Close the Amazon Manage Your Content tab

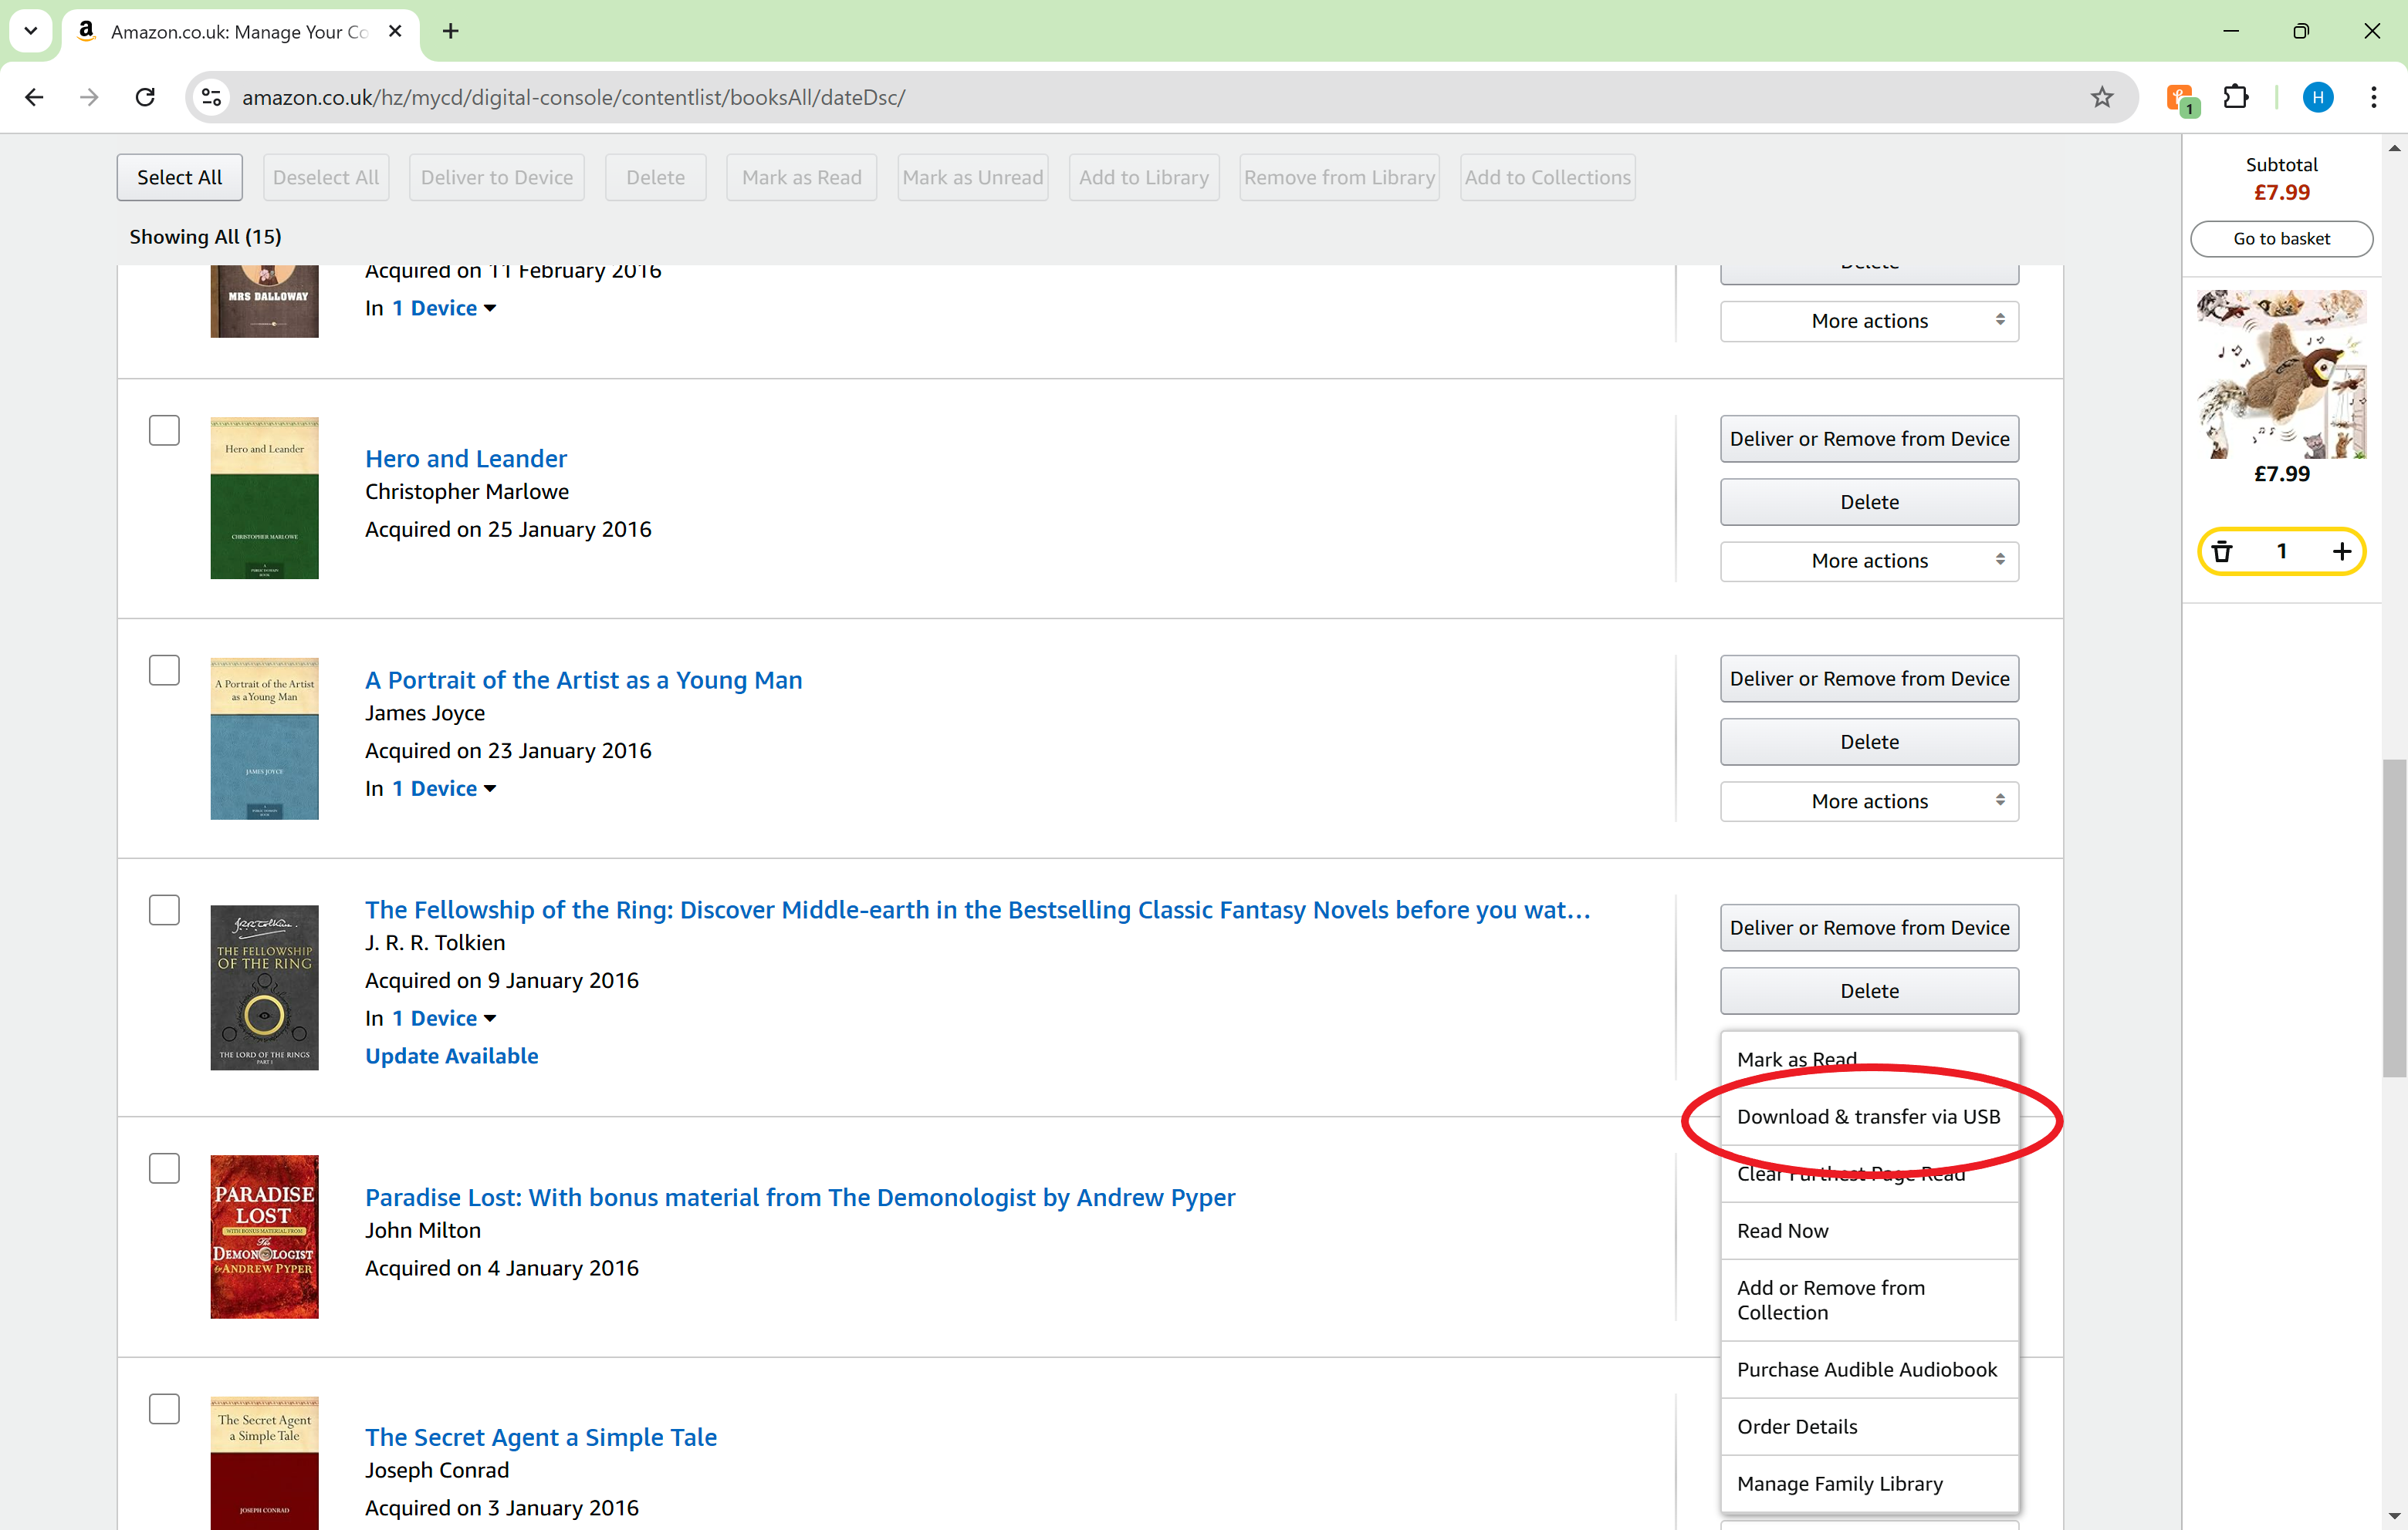point(395,31)
